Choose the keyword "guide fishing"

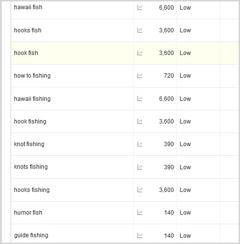pyautogui.click(x=31, y=235)
